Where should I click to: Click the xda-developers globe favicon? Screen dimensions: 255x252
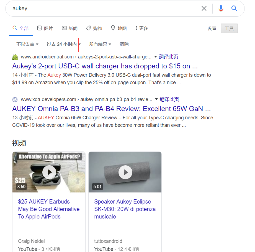pos(15,100)
